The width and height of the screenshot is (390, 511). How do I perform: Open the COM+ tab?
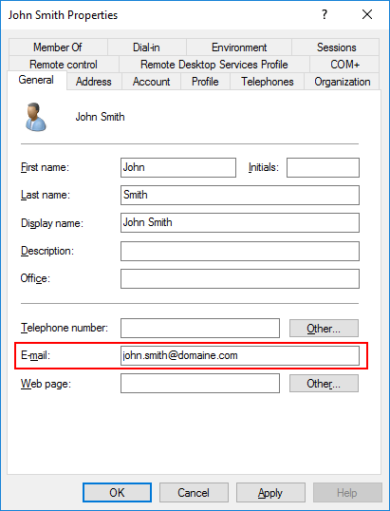344,65
